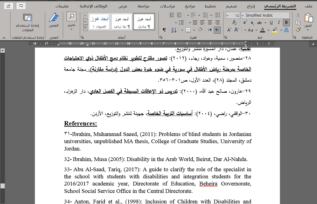The image size is (317, 204).
Task: Expand the highlight color dropdown arrow
Action: pyautogui.click(x=268, y=30)
